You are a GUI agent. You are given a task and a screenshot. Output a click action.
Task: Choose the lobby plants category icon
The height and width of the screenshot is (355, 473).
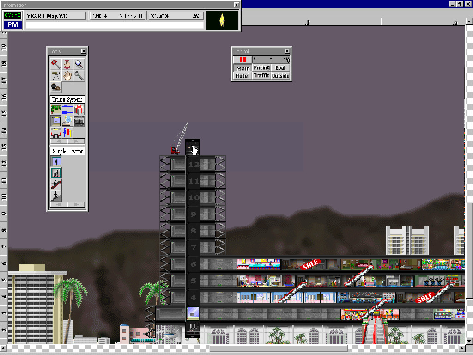point(56,110)
